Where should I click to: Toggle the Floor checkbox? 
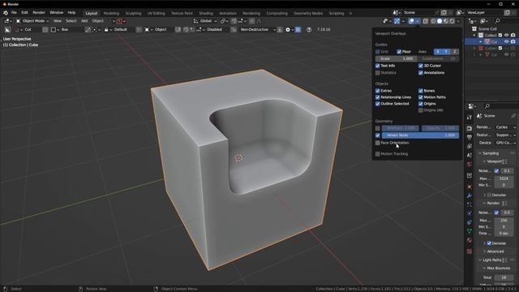tap(399, 52)
